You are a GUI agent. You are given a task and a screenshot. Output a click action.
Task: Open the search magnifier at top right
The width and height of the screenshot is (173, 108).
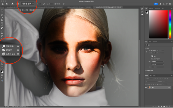click(164, 4)
